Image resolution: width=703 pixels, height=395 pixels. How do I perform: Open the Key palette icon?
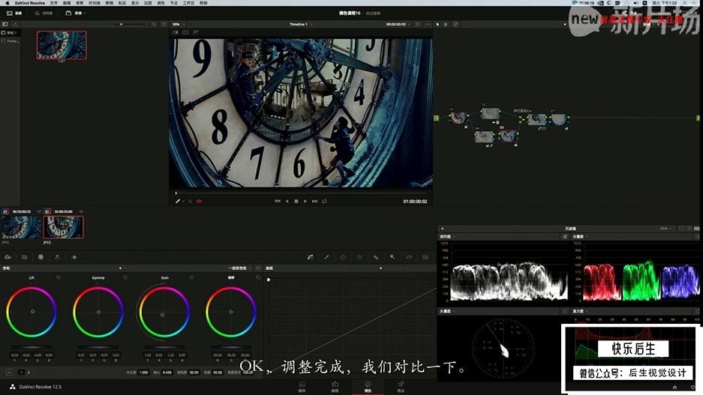[392, 257]
